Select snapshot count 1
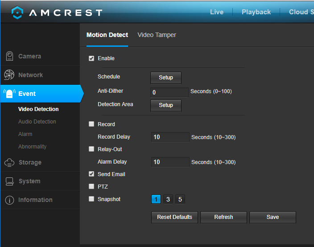 pyautogui.click(x=156, y=199)
